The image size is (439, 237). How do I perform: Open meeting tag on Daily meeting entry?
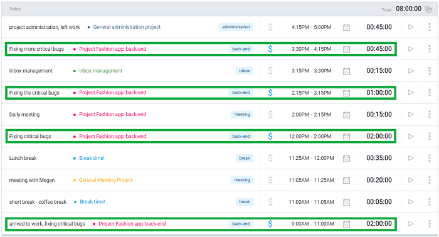(242, 115)
